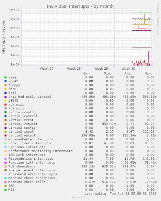The image size is (161, 201).
Task: Select the uhci_hcd:usb1, virtio0 legend label
Action: [30, 97]
